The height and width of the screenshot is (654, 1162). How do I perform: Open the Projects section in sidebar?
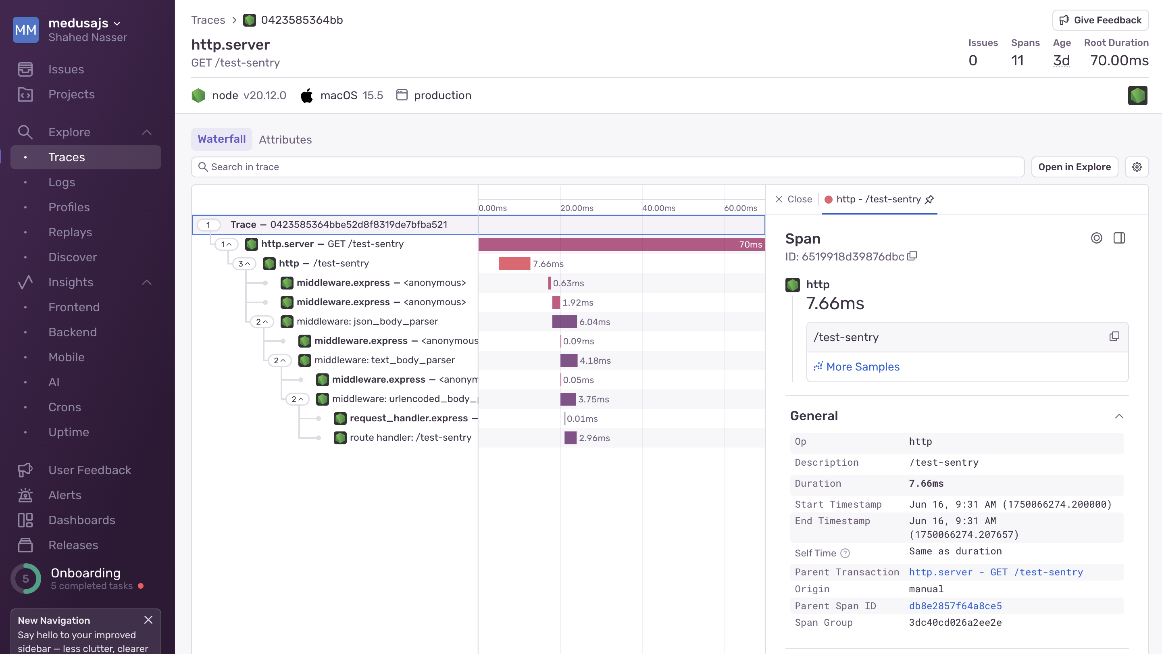71,94
